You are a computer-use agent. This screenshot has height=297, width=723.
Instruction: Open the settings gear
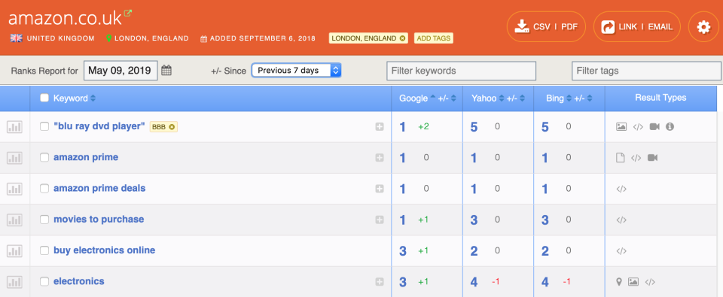click(x=703, y=27)
